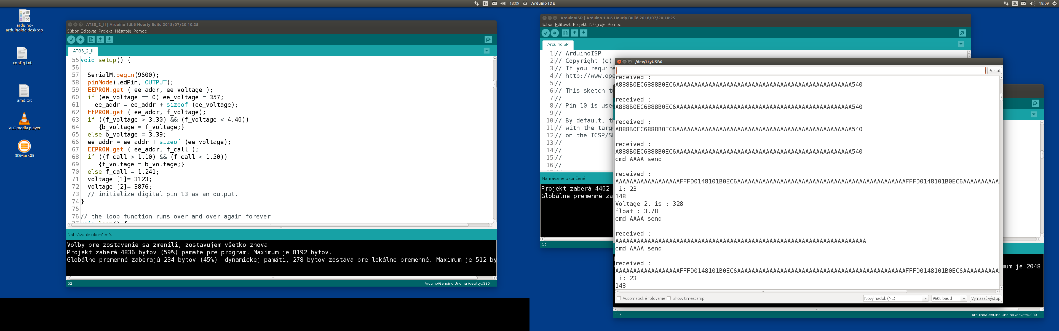Viewport: 1059px width, 331px height.
Task: Click Upload button in ArduinoISP window
Action: point(555,33)
